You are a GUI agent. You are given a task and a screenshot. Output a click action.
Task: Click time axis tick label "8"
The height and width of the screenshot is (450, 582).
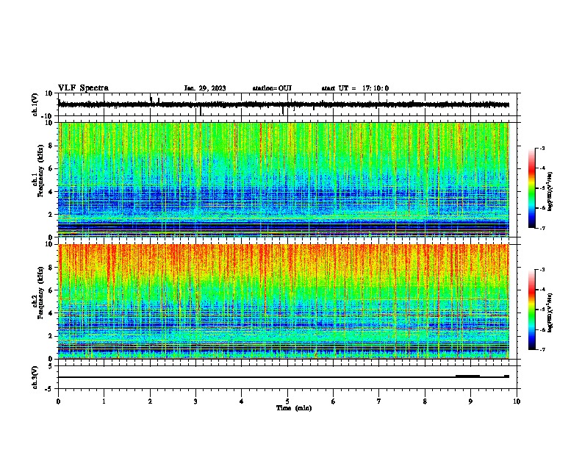[425, 401]
